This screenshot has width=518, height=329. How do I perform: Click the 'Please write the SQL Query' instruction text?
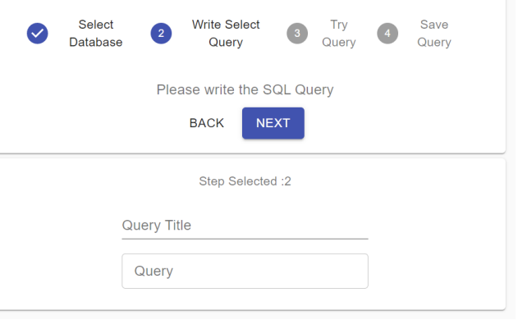tap(245, 90)
